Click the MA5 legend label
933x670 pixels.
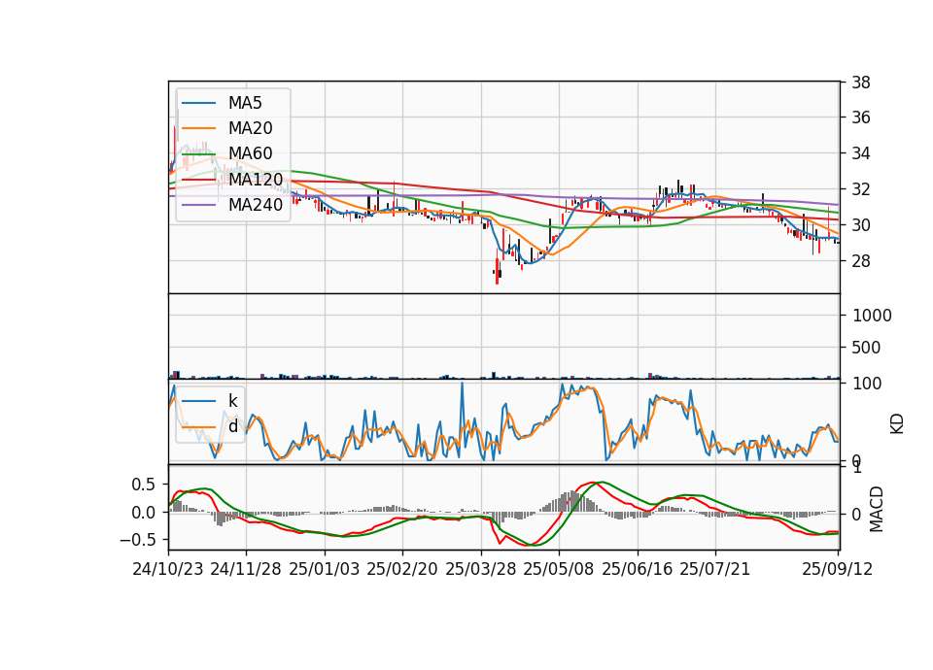245,103
